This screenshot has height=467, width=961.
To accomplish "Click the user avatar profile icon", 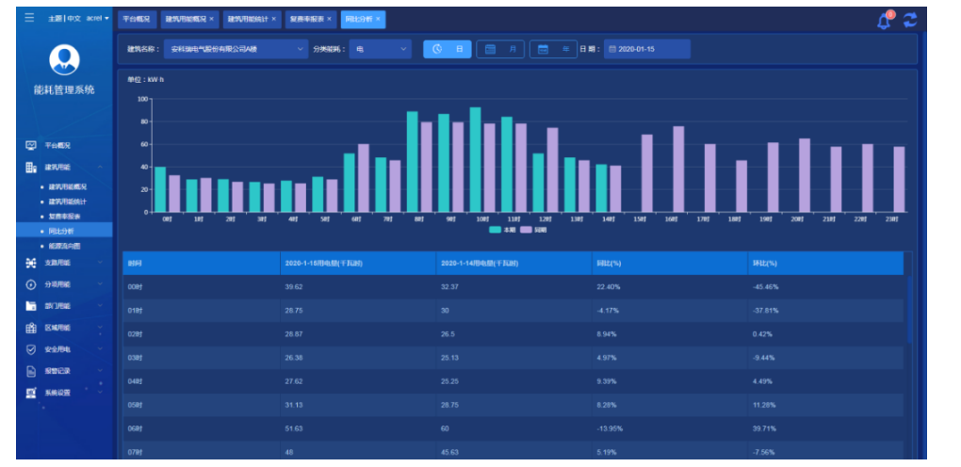I will (64, 59).
